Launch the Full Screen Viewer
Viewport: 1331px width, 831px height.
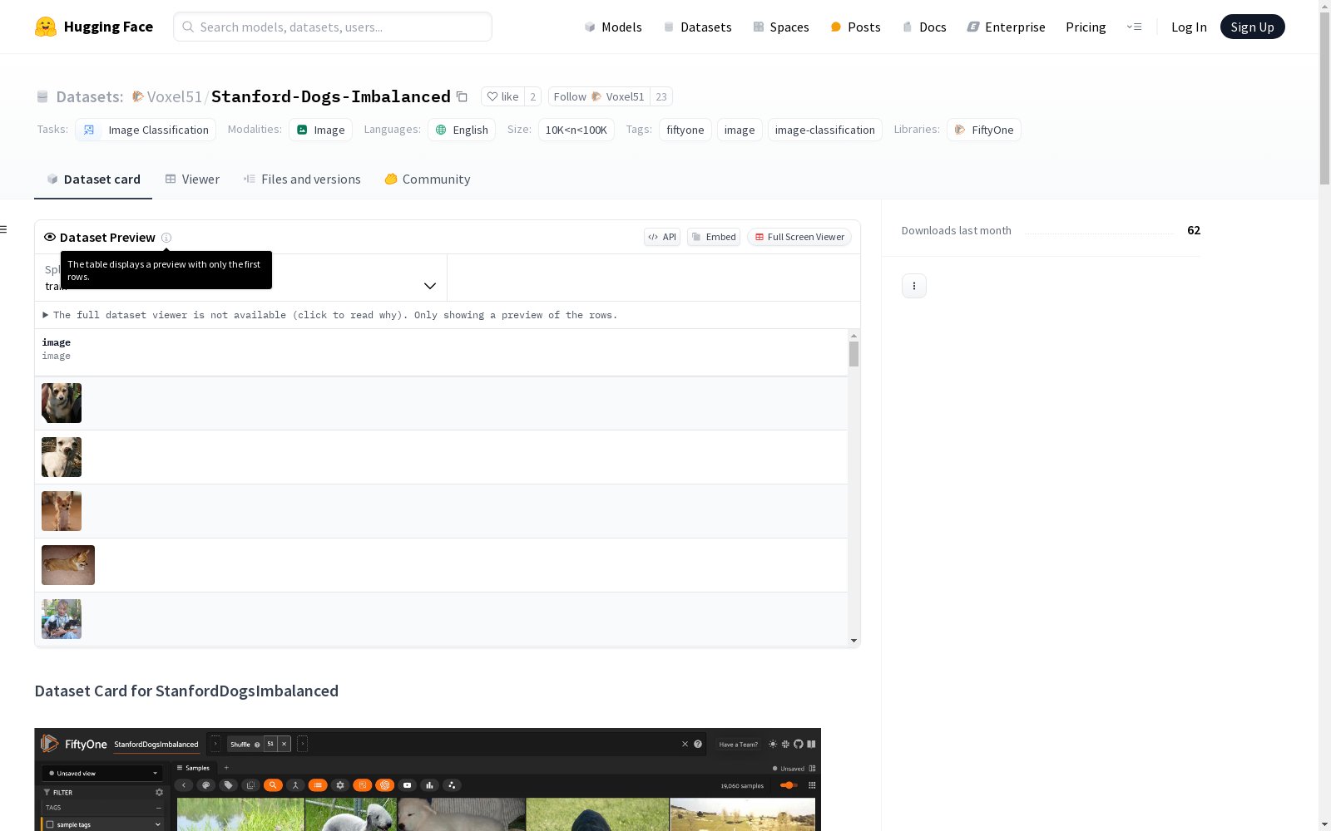799,237
